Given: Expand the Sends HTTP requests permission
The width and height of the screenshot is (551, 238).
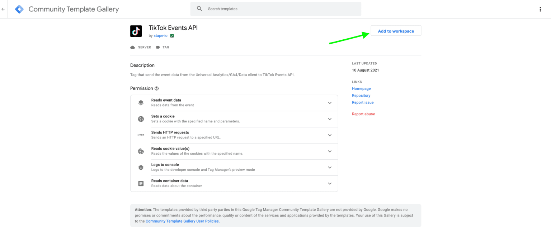Looking at the screenshot, I should point(330,135).
